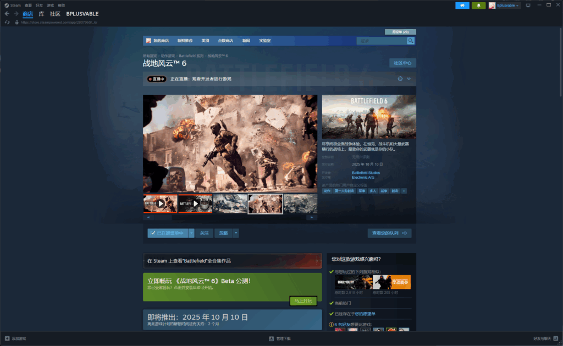This screenshot has height=346, width=563.
Task: Open 实验室 in store navigation
Action: [265, 41]
